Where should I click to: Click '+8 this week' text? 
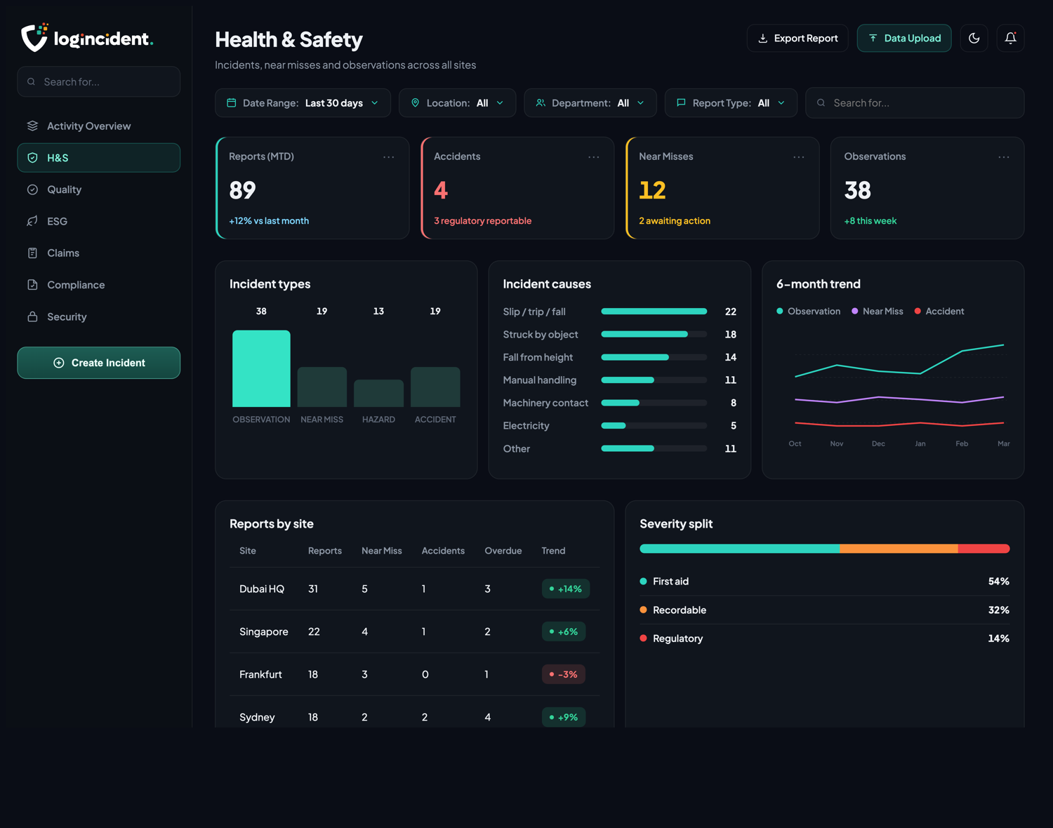click(x=870, y=220)
